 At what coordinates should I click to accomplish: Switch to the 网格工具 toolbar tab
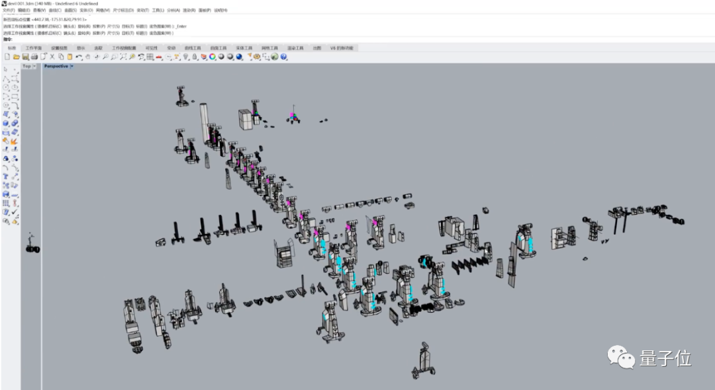269,48
